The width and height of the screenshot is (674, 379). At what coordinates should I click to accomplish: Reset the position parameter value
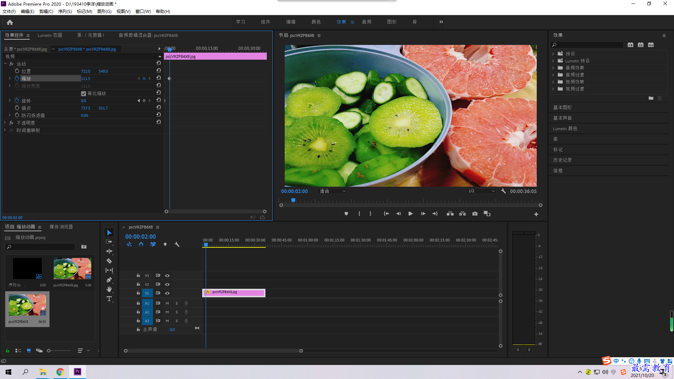(159, 71)
